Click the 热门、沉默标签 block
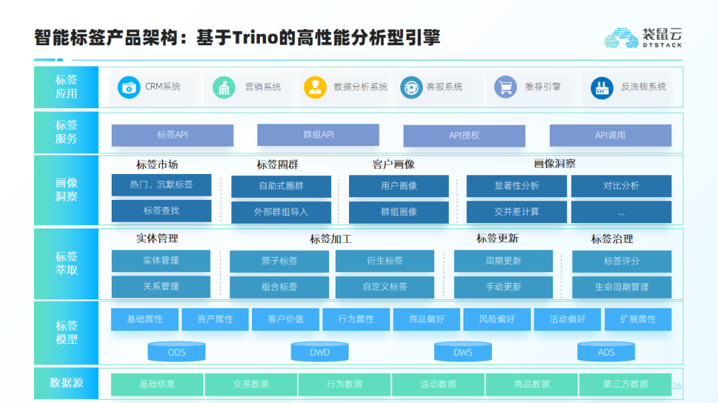 pos(162,185)
